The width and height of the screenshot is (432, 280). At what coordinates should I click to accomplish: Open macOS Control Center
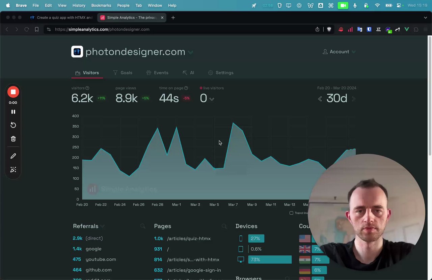[399, 5]
